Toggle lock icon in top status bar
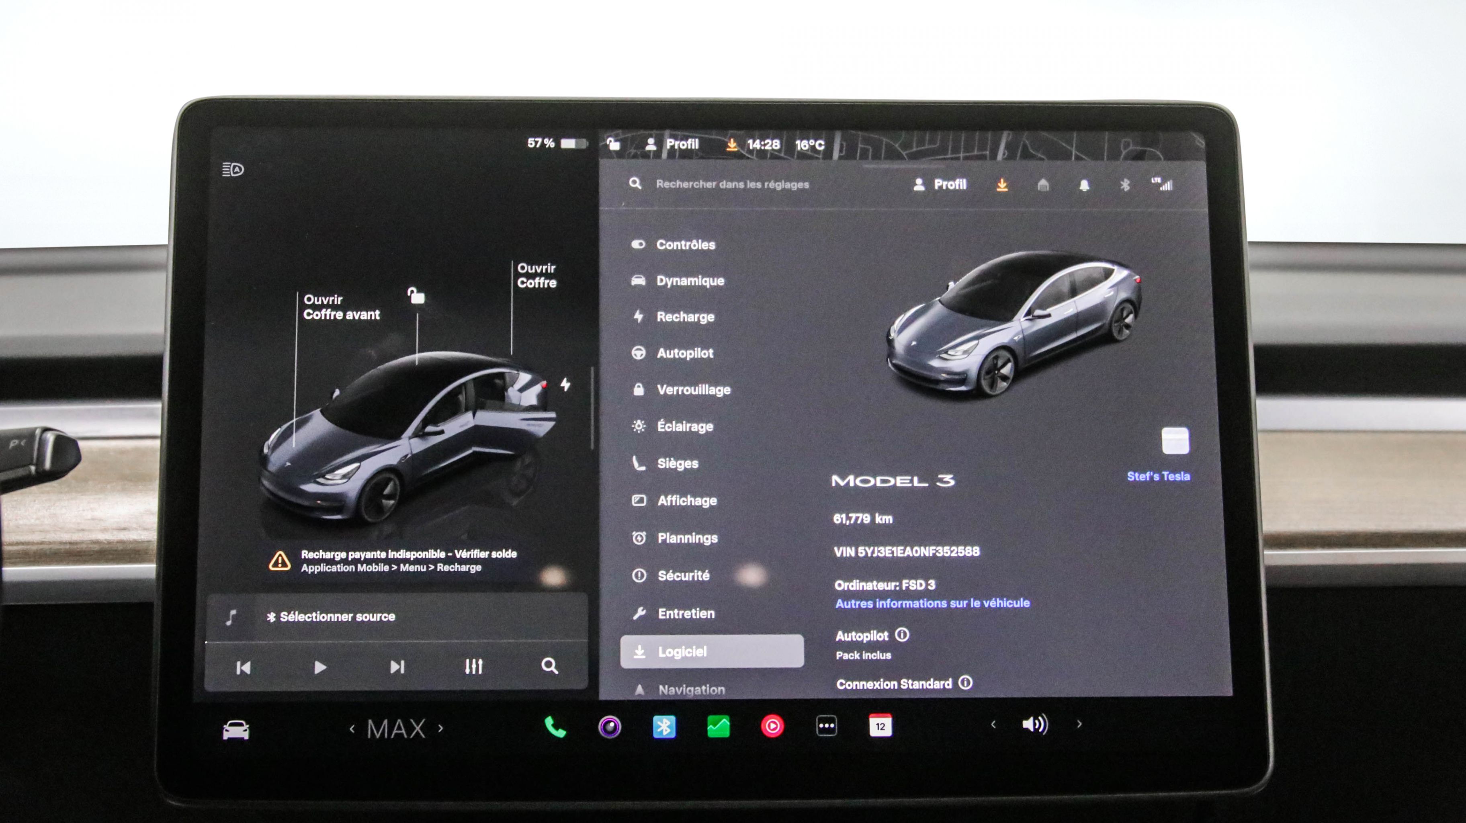Image resolution: width=1466 pixels, height=823 pixels. point(613,144)
